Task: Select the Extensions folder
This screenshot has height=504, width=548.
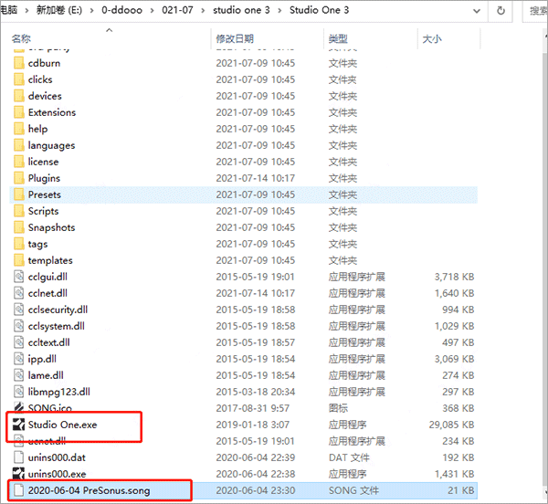Action: pos(51,112)
